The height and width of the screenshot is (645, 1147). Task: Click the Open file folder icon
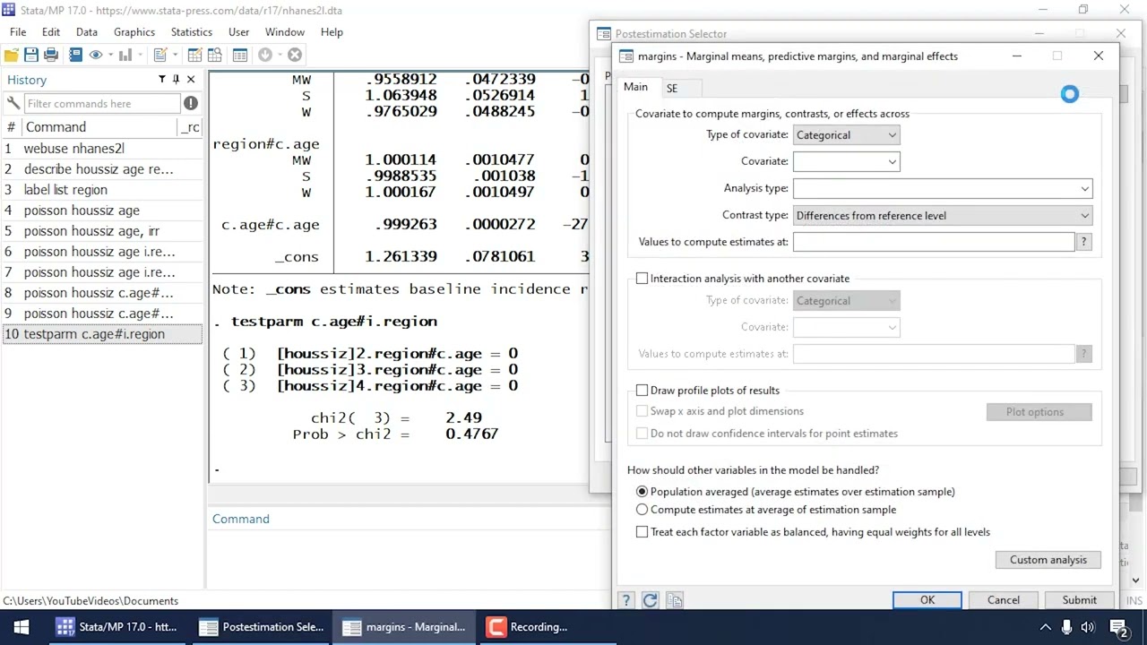11,55
